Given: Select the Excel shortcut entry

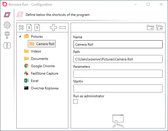Looking at the screenshot, I should click(31, 81).
